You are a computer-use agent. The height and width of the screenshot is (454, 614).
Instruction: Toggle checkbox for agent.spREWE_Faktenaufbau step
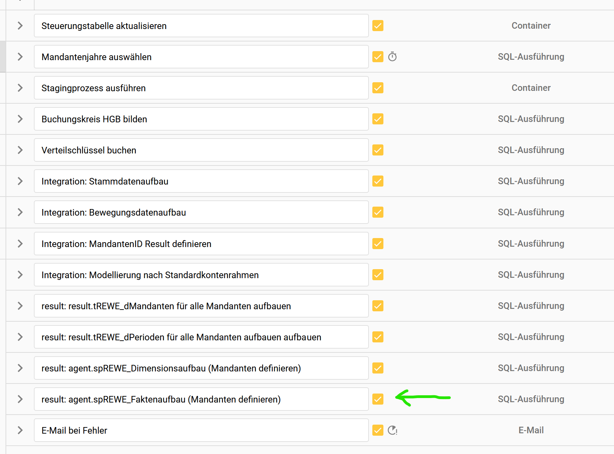(x=378, y=399)
